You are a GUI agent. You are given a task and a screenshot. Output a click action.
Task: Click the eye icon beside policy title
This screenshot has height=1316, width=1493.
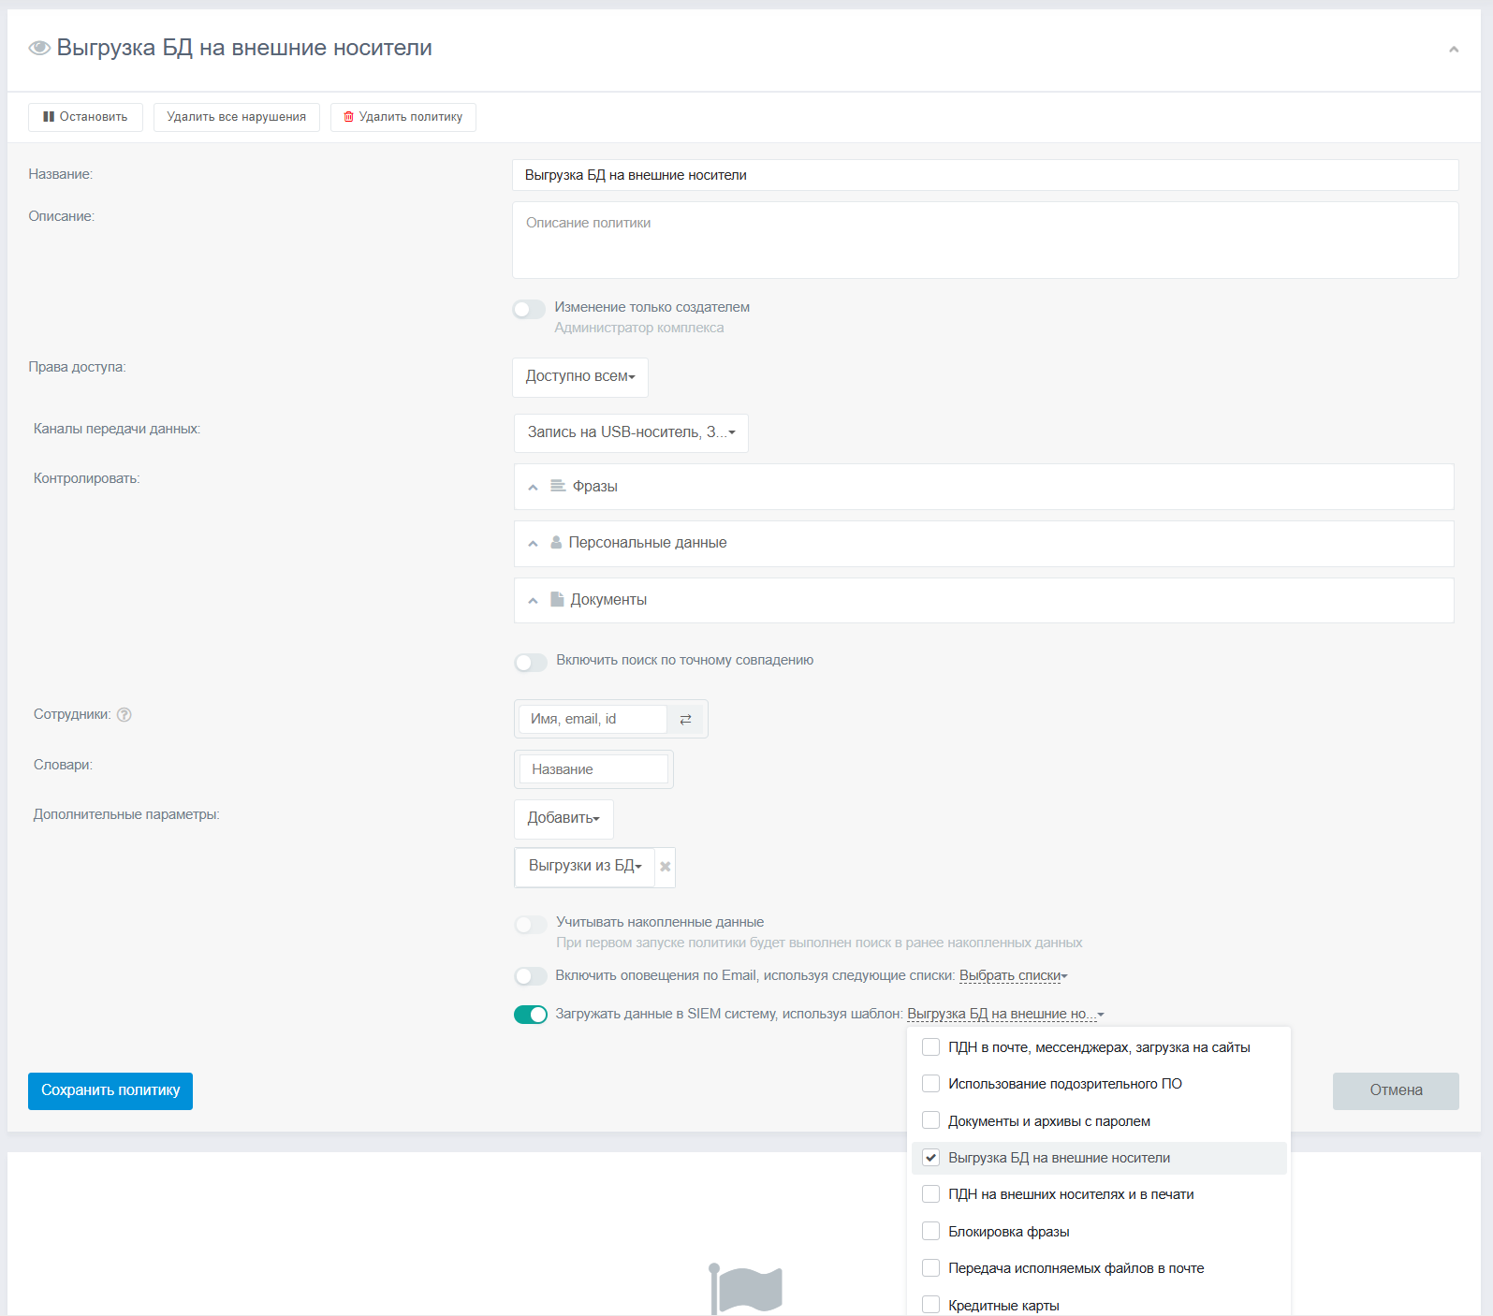[39, 48]
